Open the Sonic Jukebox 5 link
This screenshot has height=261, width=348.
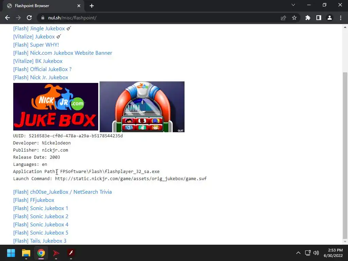(x=41, y=233)
